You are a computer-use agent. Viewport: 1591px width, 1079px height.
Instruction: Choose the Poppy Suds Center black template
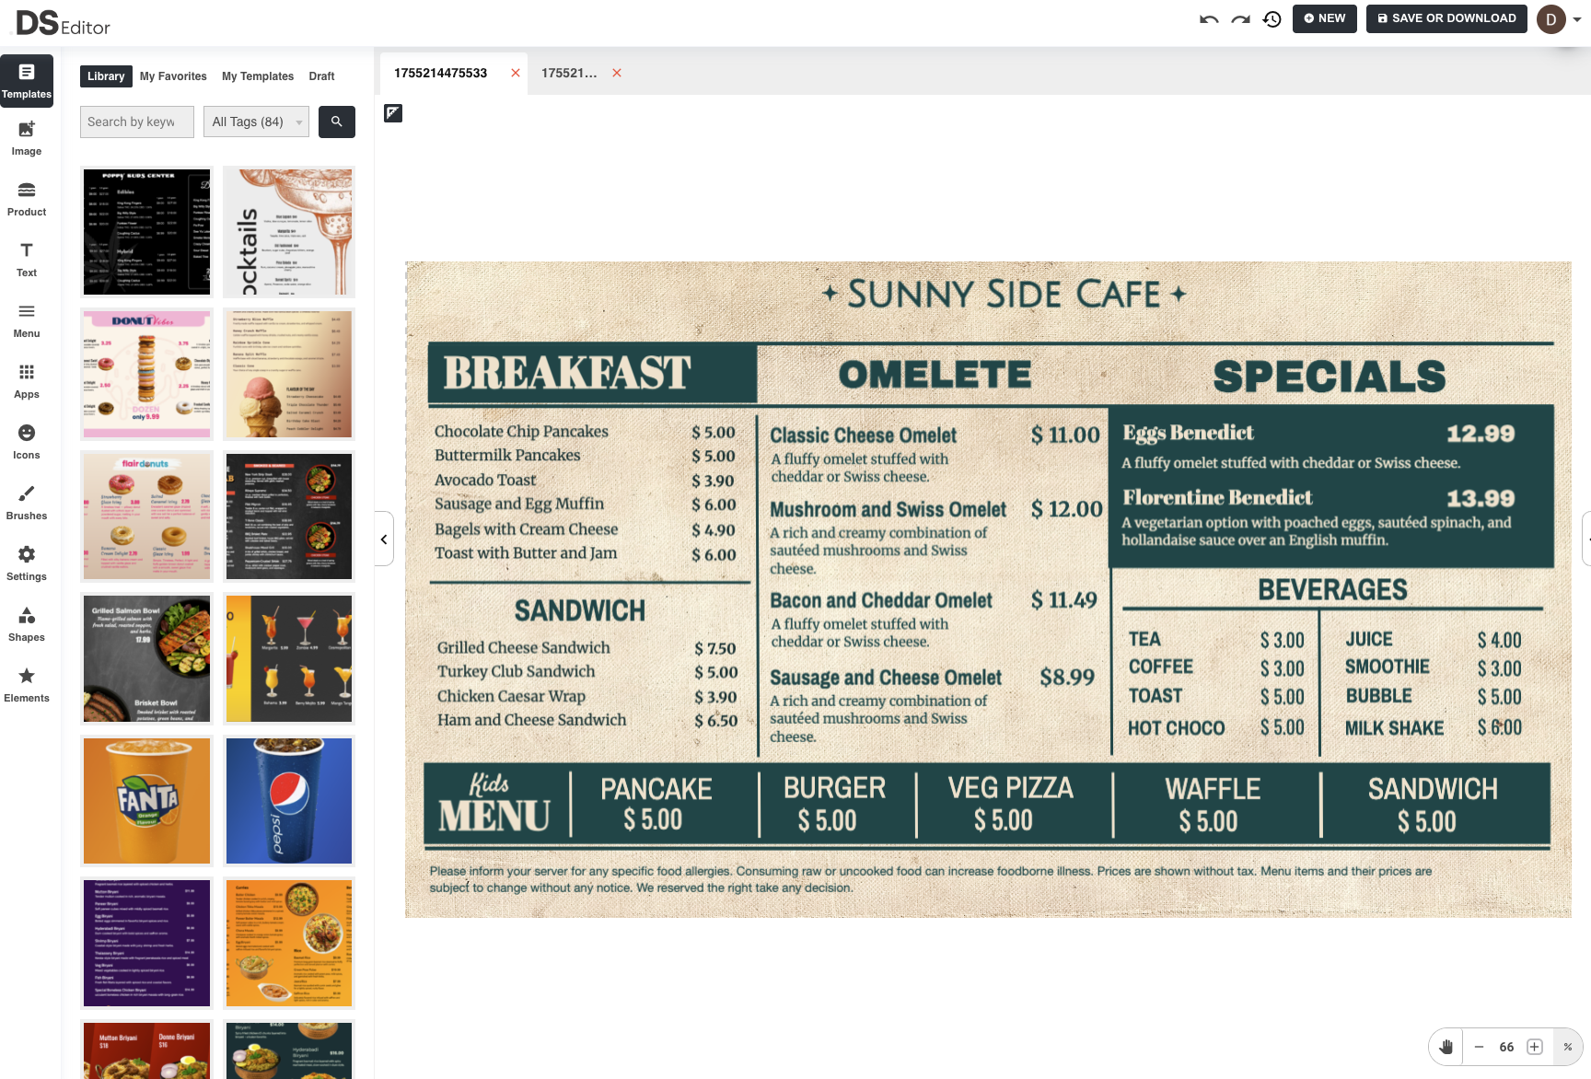147,232
